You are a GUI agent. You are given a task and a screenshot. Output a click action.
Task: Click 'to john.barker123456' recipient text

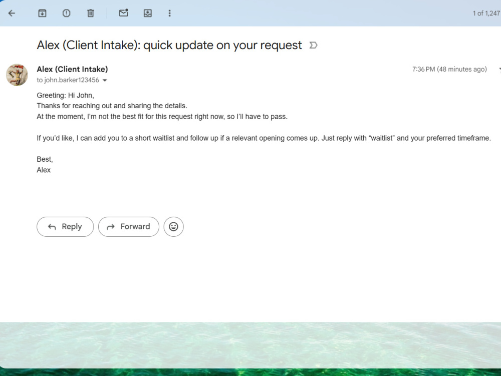[68, 80]
